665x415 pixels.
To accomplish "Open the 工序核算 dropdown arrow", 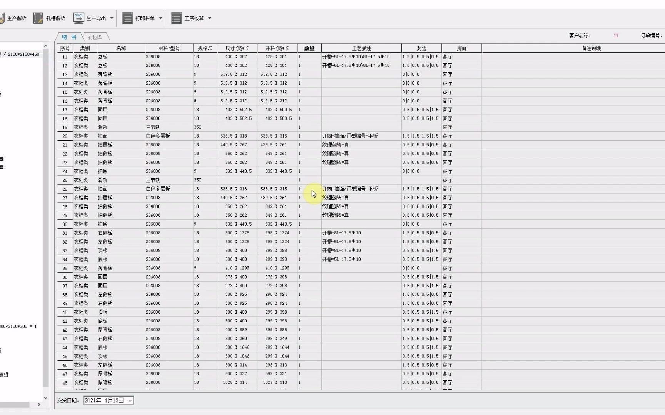I will [209, 18].
